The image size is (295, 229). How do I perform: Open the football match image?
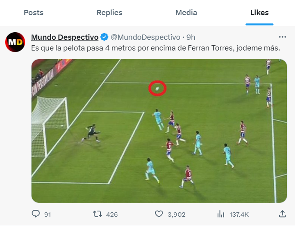(159, 131)
